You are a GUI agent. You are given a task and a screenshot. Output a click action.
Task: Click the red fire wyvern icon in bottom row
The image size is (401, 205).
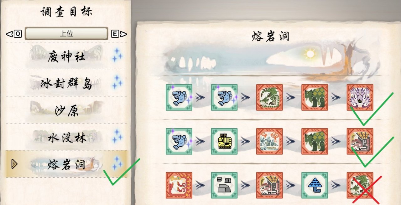pyautogui.click(x=179, y=185)
